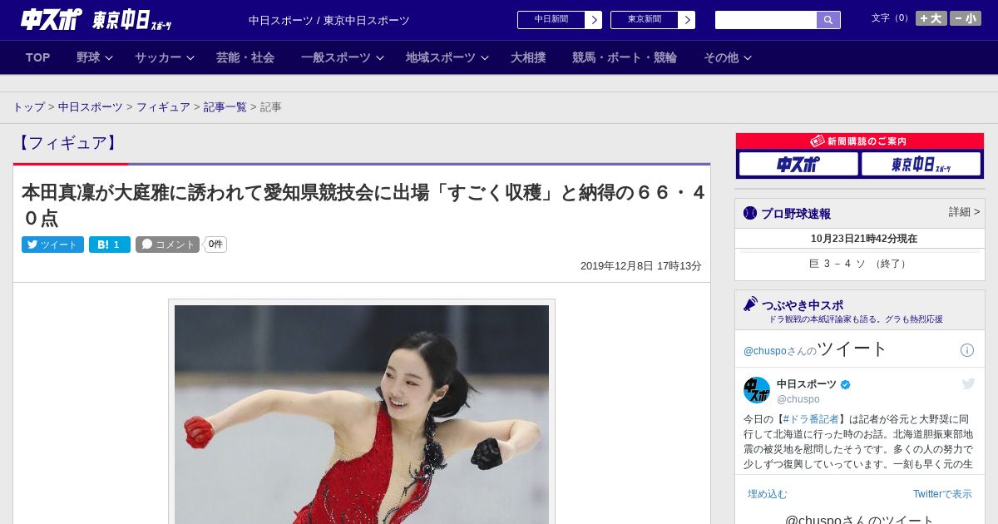Image resolution: width=998 pixels, height=524 pixels.
Task: Open the 競馬・ボート・競輪 menu item
Action: [x=625, y=57]
